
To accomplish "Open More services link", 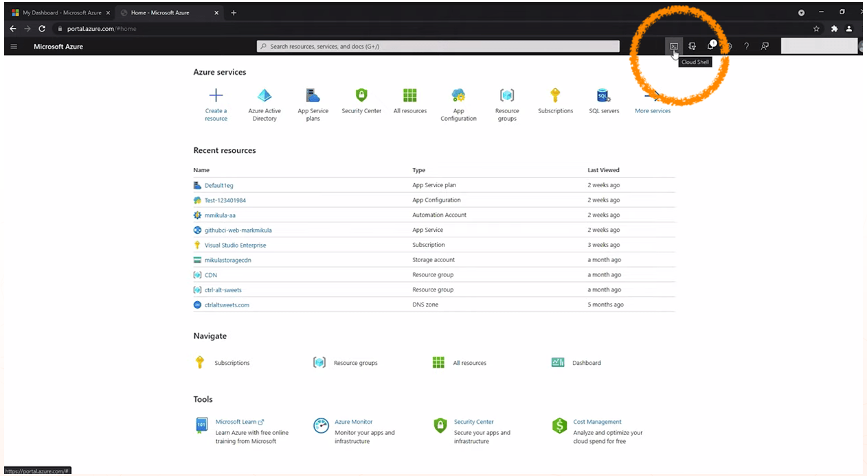I will (x=653, y=110).
